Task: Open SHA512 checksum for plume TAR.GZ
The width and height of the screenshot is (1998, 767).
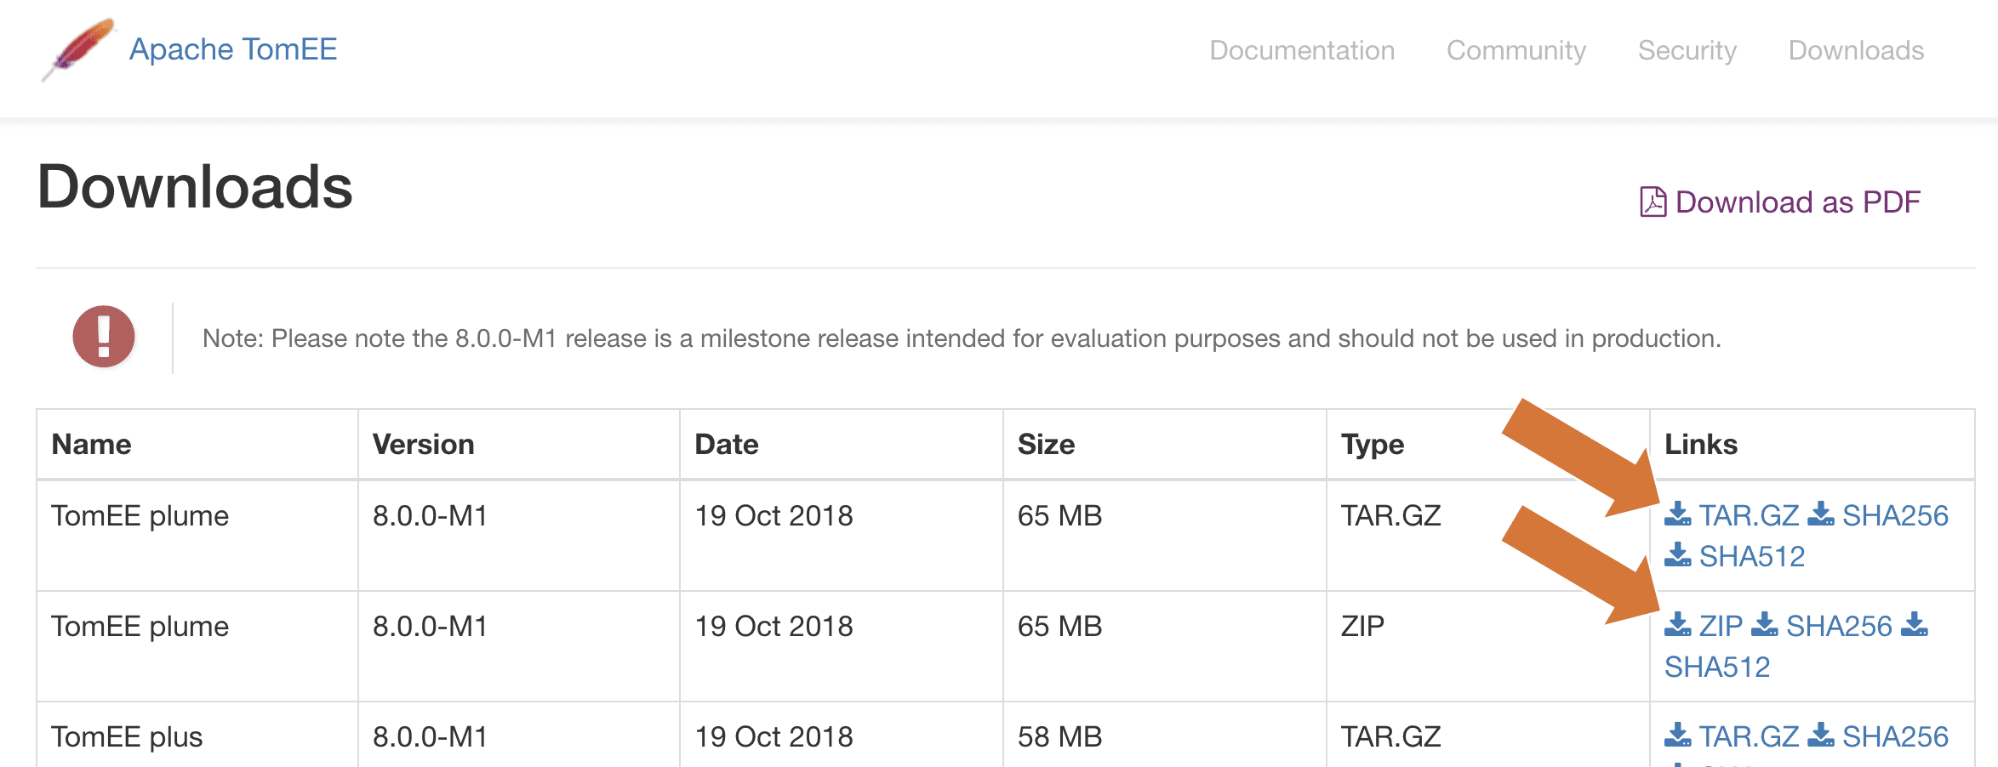Action: pos(1752,556)
